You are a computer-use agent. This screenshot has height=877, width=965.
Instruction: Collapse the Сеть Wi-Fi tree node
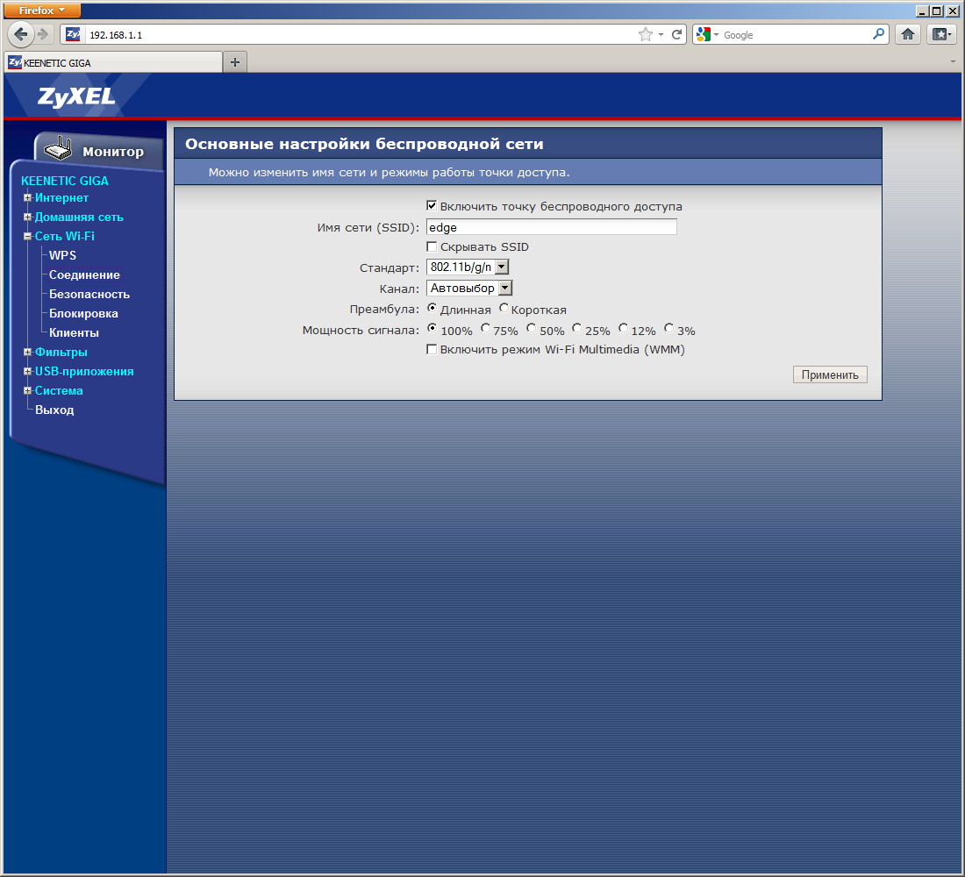(x=28, y=236)
